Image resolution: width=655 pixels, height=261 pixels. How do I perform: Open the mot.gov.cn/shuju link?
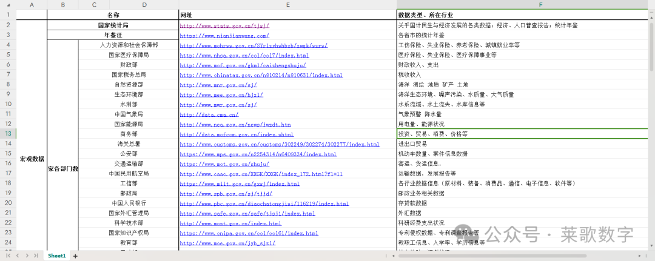pos(224,164)
